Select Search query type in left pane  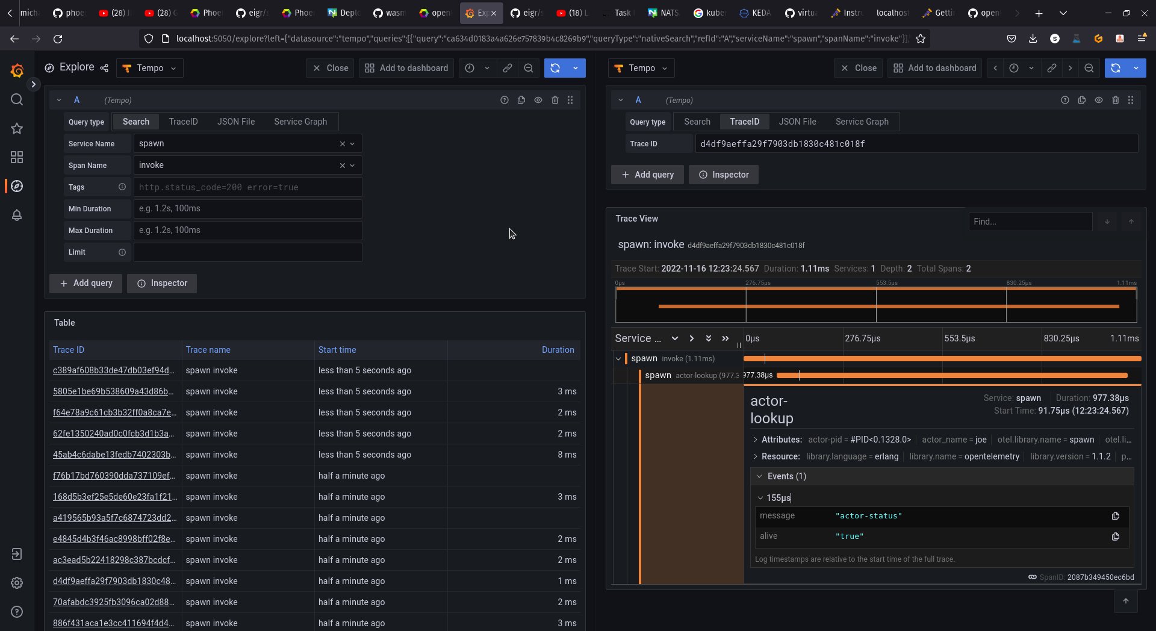click(x=136, y=122)
